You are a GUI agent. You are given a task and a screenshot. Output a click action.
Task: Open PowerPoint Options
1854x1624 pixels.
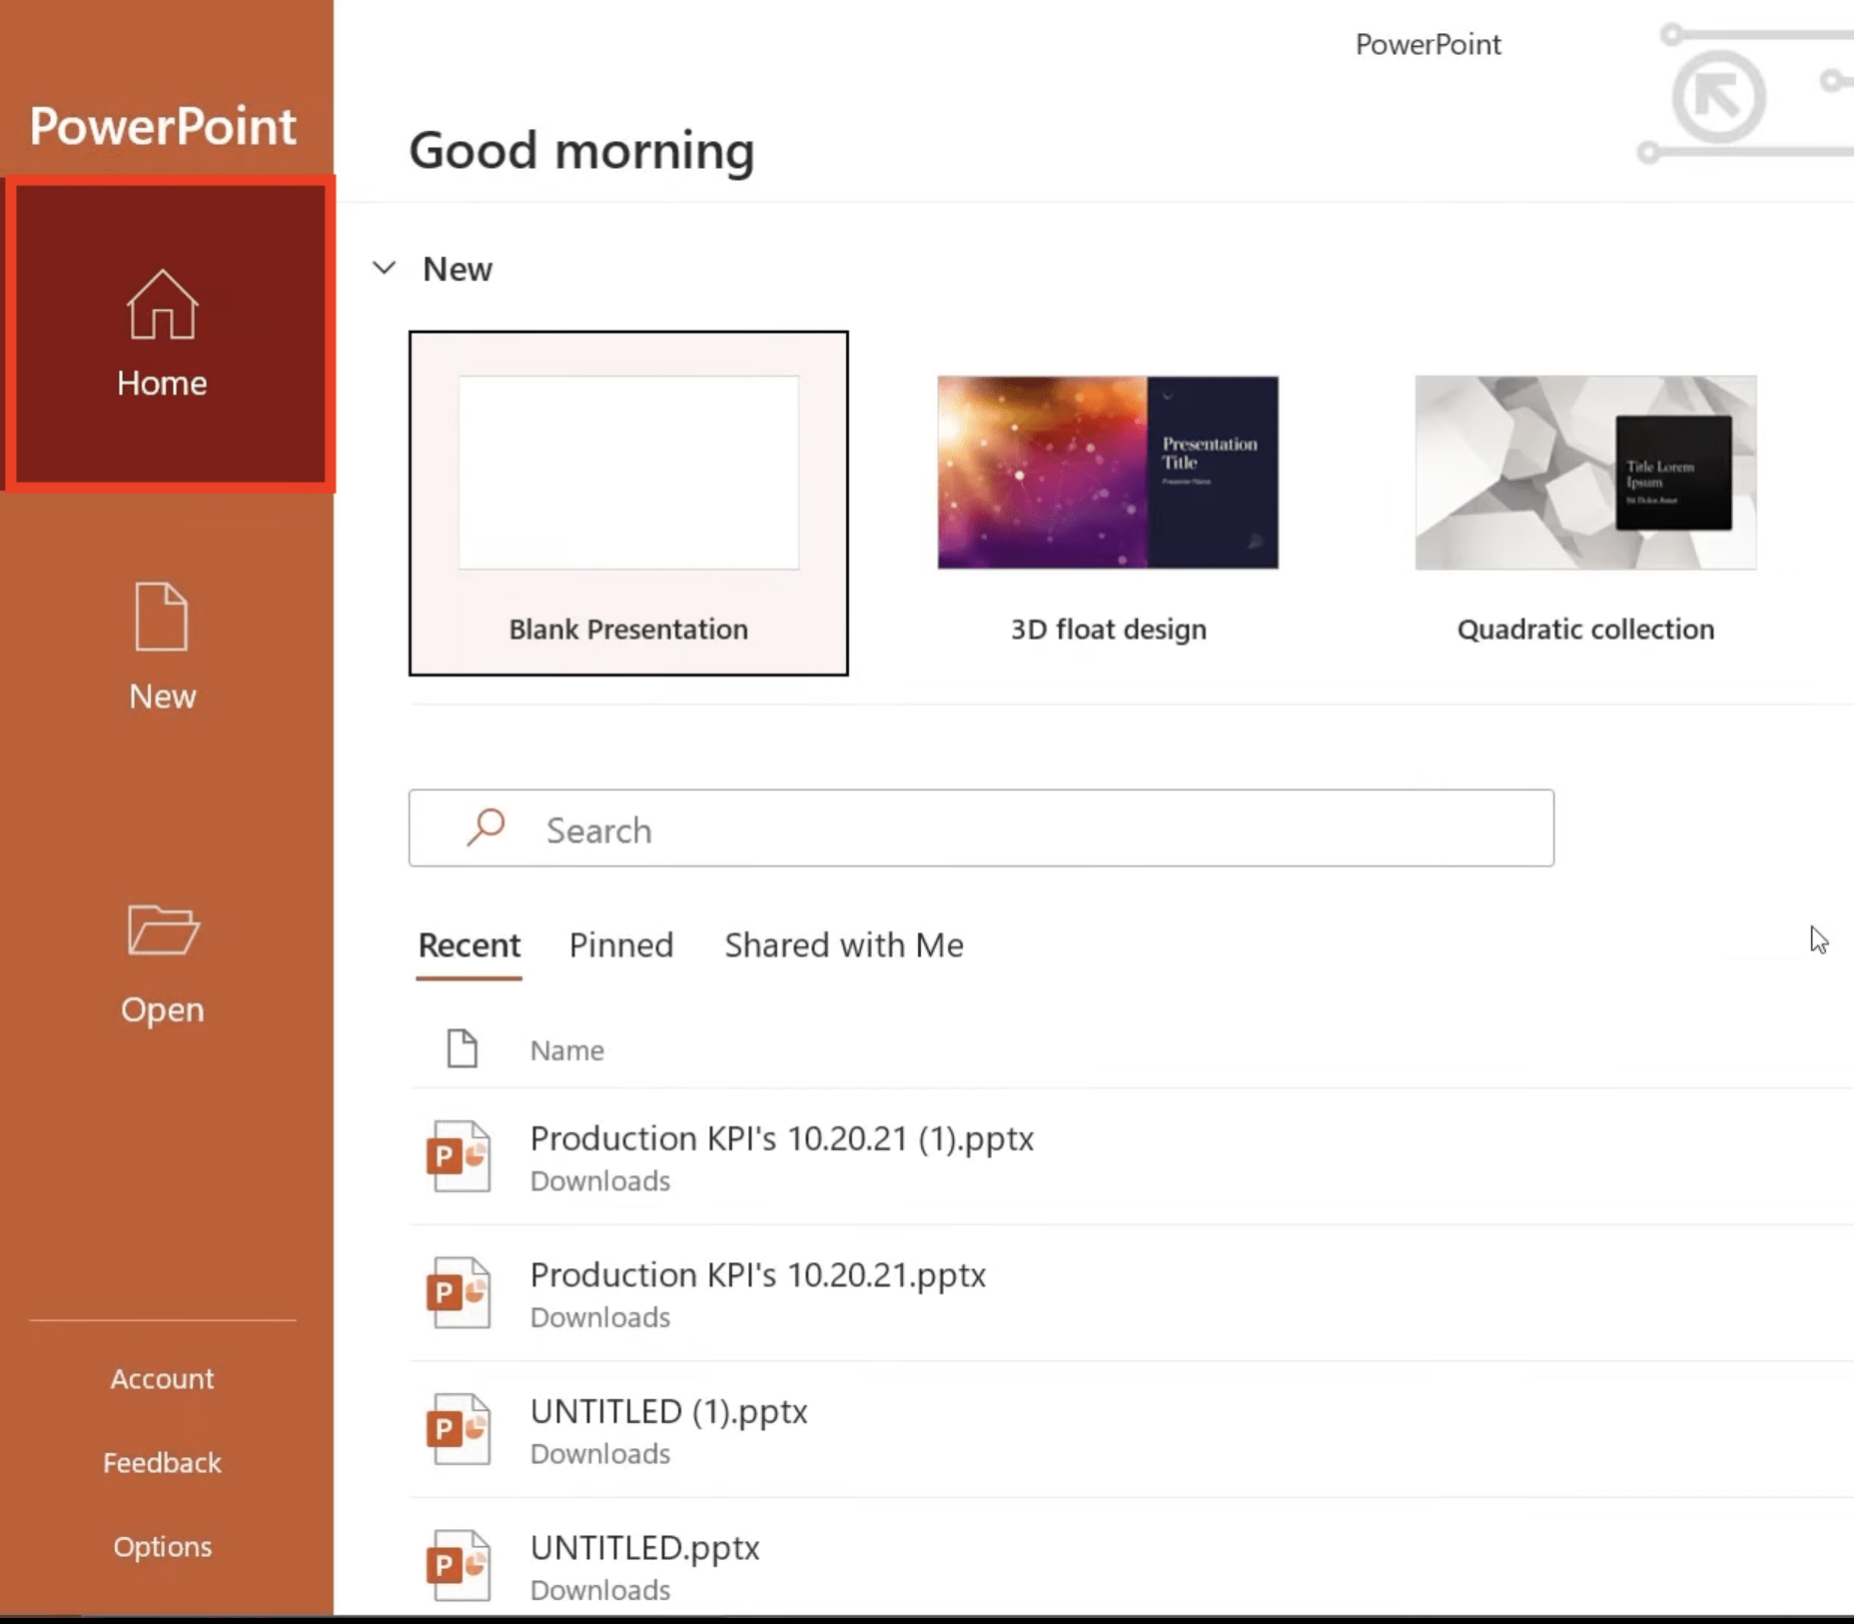pos(162,1546)
